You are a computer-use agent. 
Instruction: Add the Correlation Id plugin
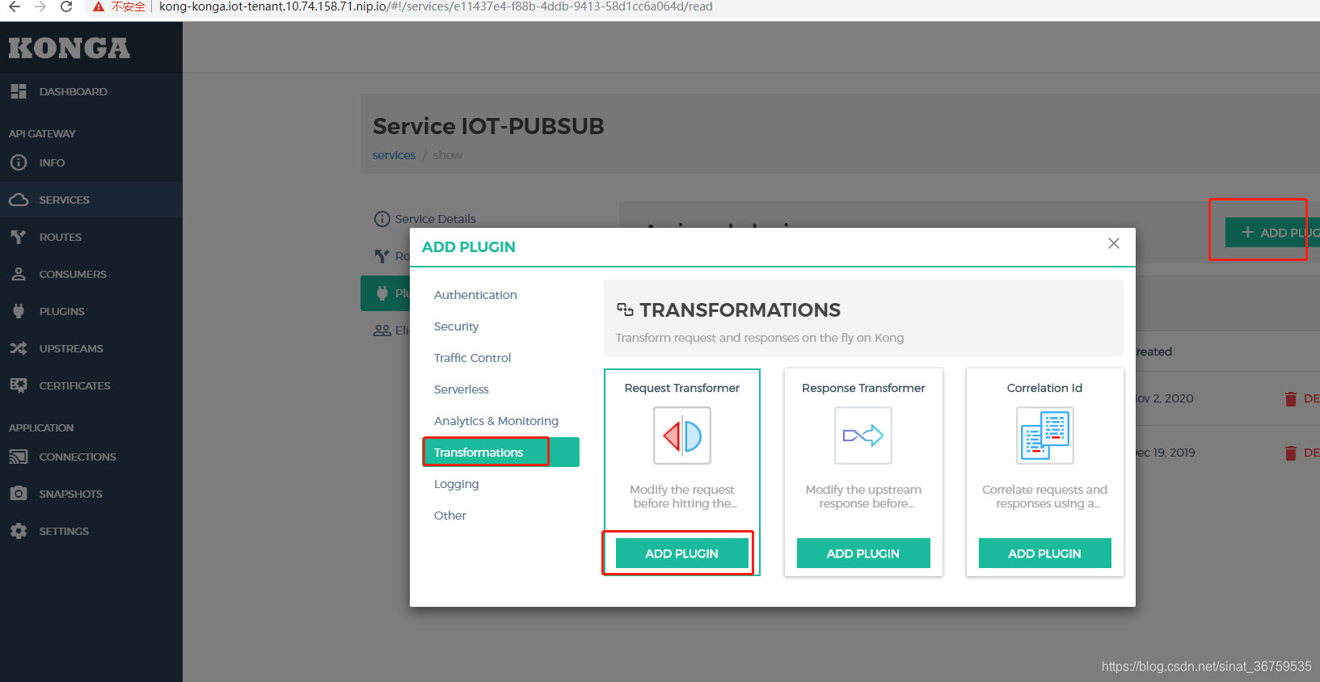coord(1044,554)
